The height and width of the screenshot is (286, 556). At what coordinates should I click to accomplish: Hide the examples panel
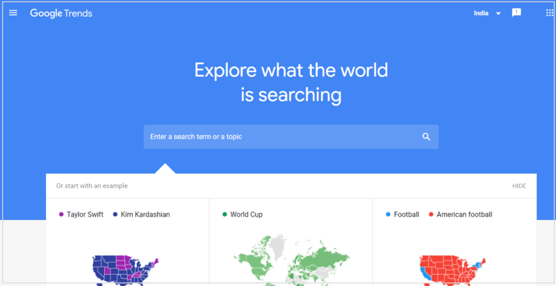coord(519,186)
